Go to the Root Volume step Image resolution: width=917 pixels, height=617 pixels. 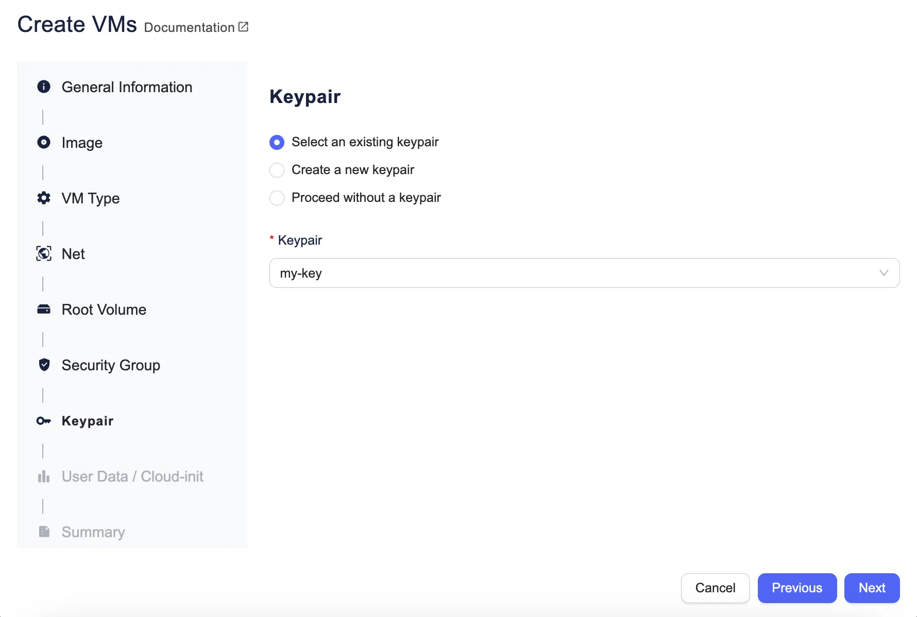[x=104, y=310]
